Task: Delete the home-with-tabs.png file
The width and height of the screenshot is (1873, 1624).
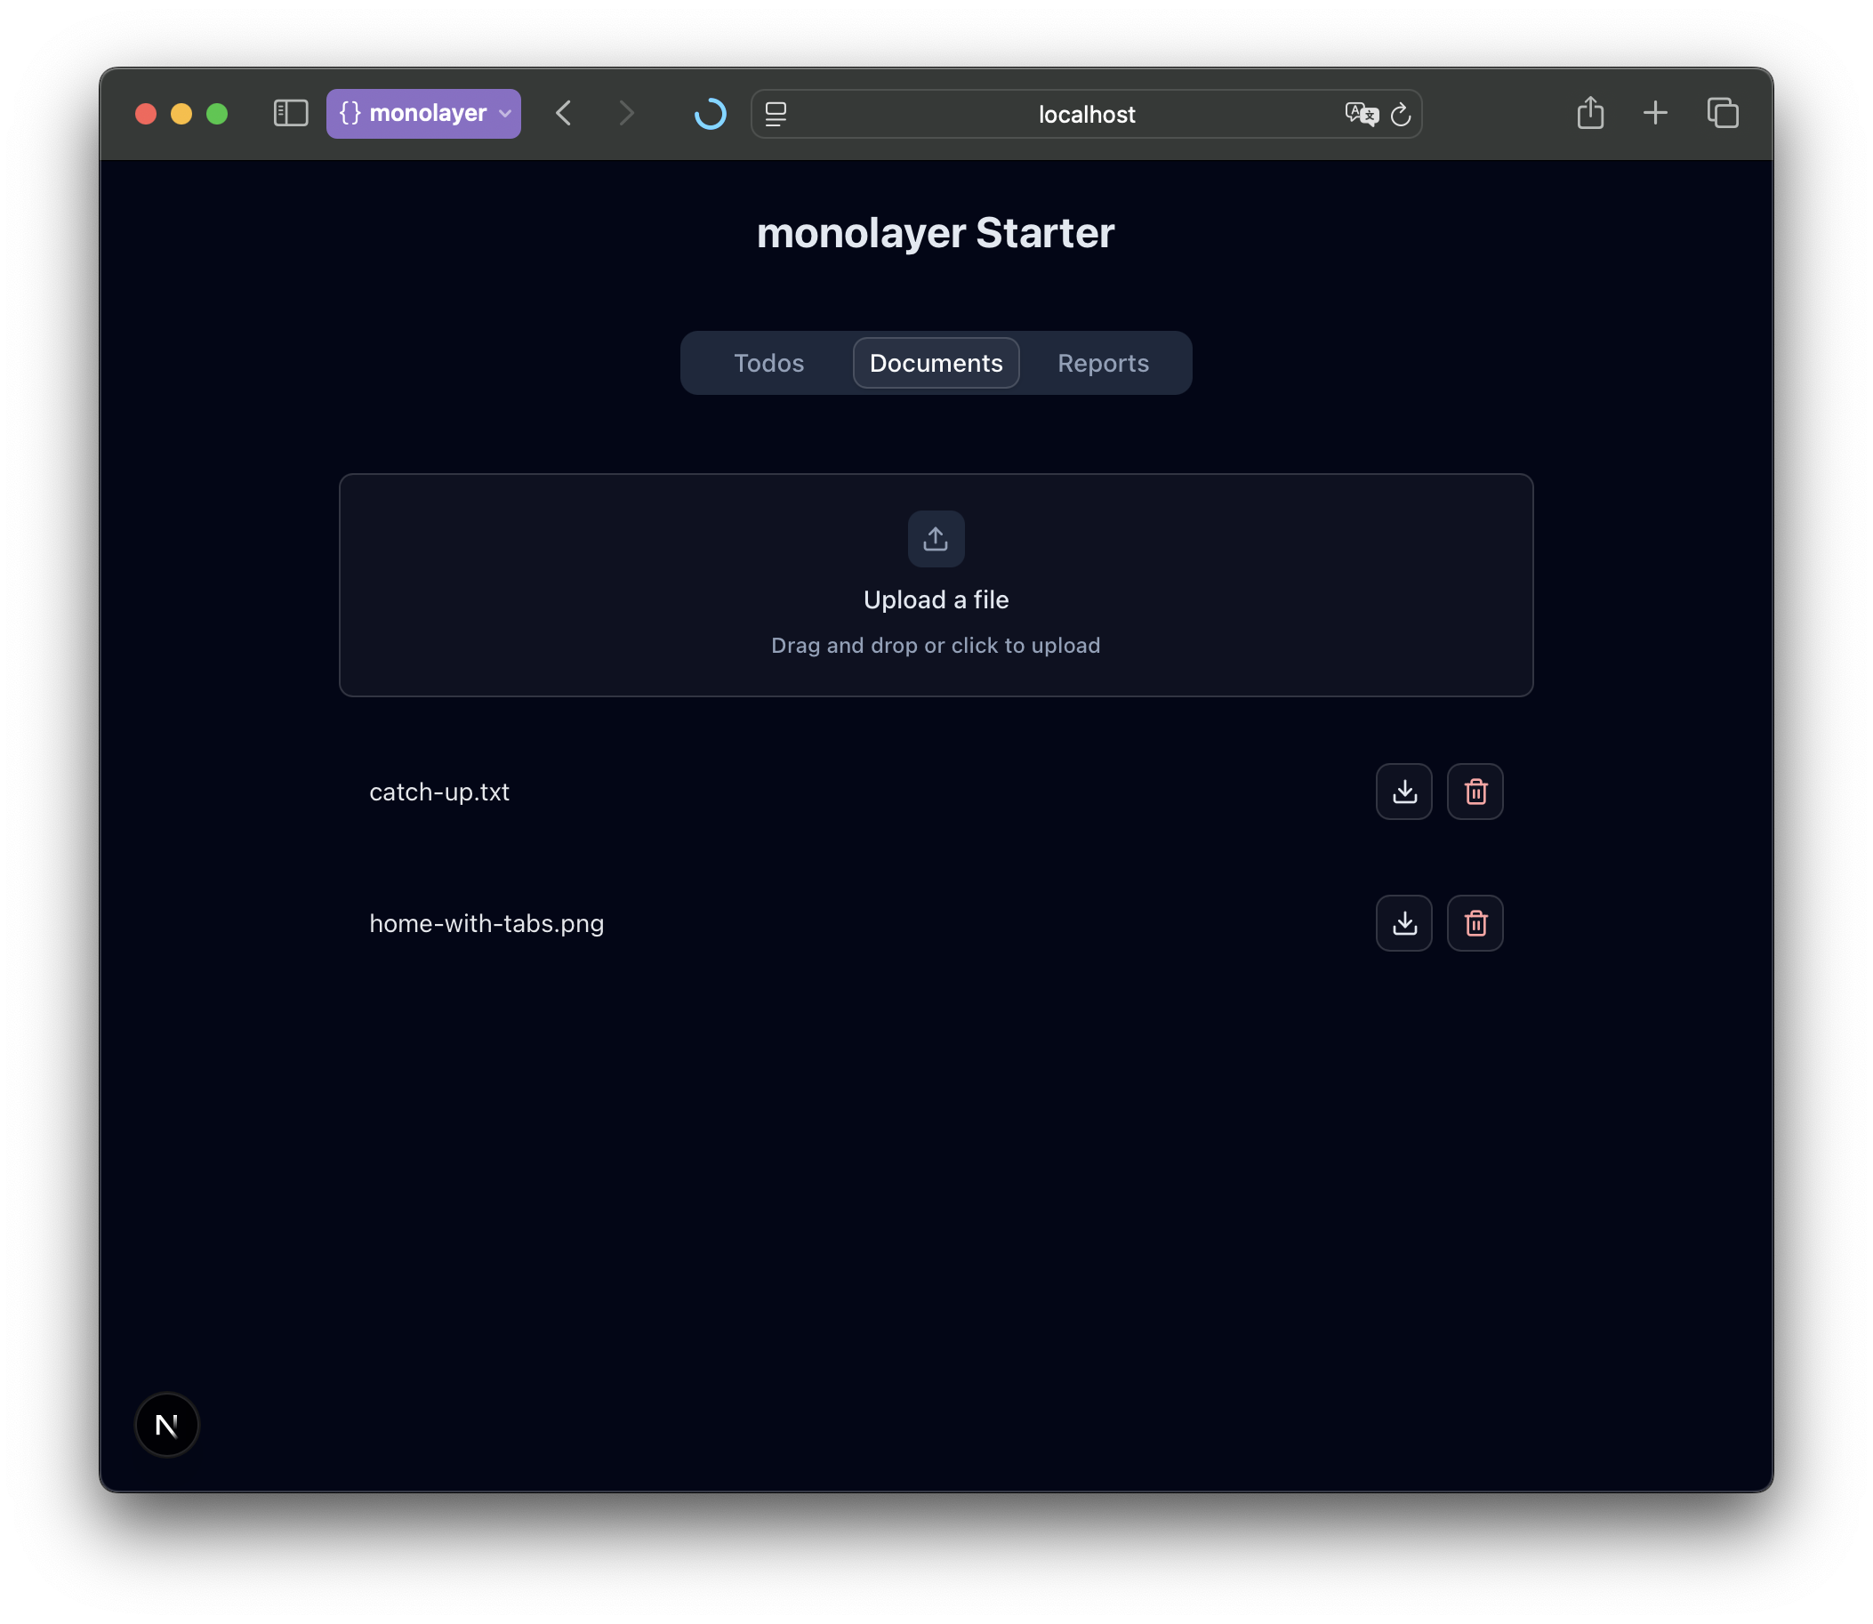Action: (x=1475, y=922)
